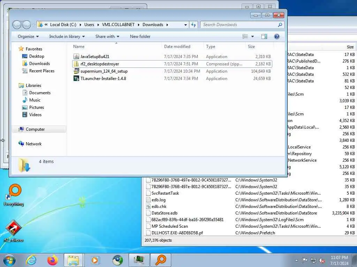Image resolution: width=357 pixels, height=267 pixels.
Task: Change the view with the views icon
Action: [245, 37]
